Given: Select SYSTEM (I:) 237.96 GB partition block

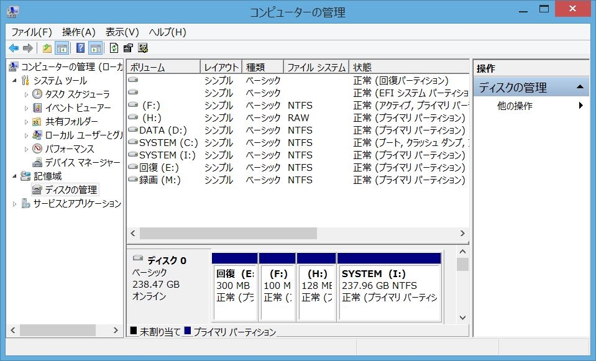Looking at the screenshot, I should point(389,287).
